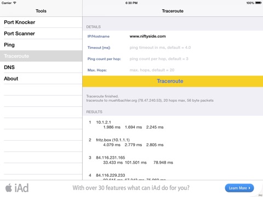Click hop 1 address 10.1.2.1
Viewport: 263px width, 197px height.
(x=104, y=122)
